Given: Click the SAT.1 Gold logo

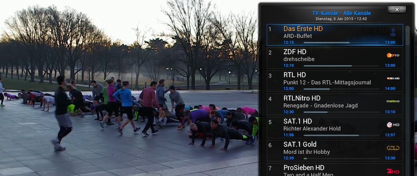Looking at the screenshot, I should tap(393, 148).
